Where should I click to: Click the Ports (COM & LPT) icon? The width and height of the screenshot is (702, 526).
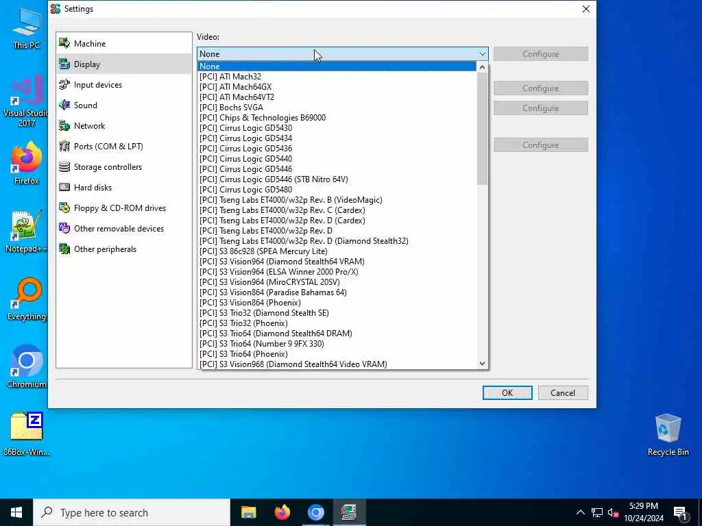[x=64, y=147]
